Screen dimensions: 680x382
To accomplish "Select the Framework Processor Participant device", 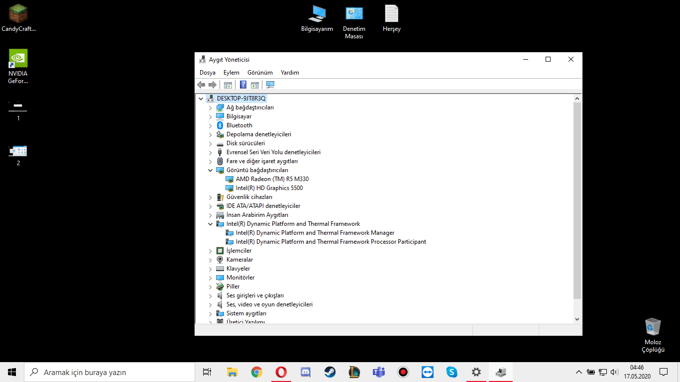I will [331, 242].
